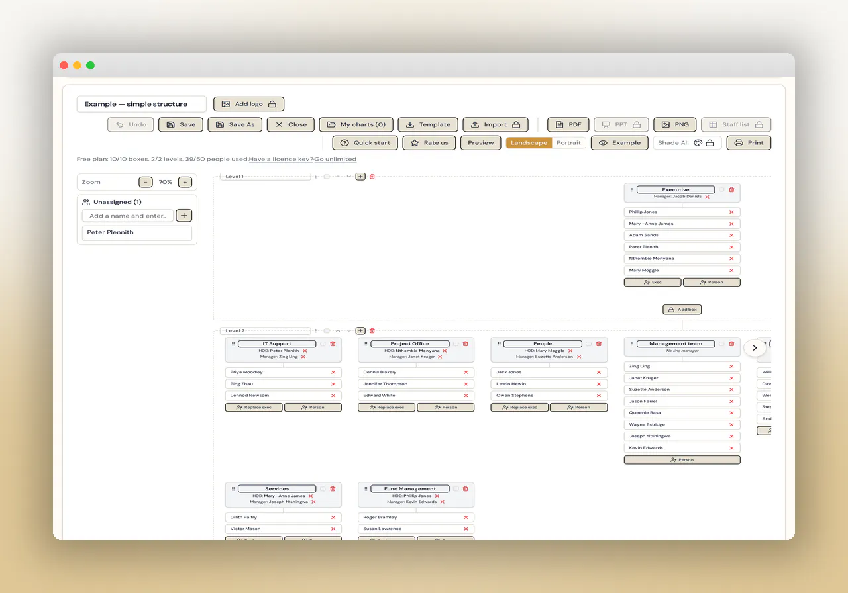Grab the Level 1 row drag handle

click(316, 177)
